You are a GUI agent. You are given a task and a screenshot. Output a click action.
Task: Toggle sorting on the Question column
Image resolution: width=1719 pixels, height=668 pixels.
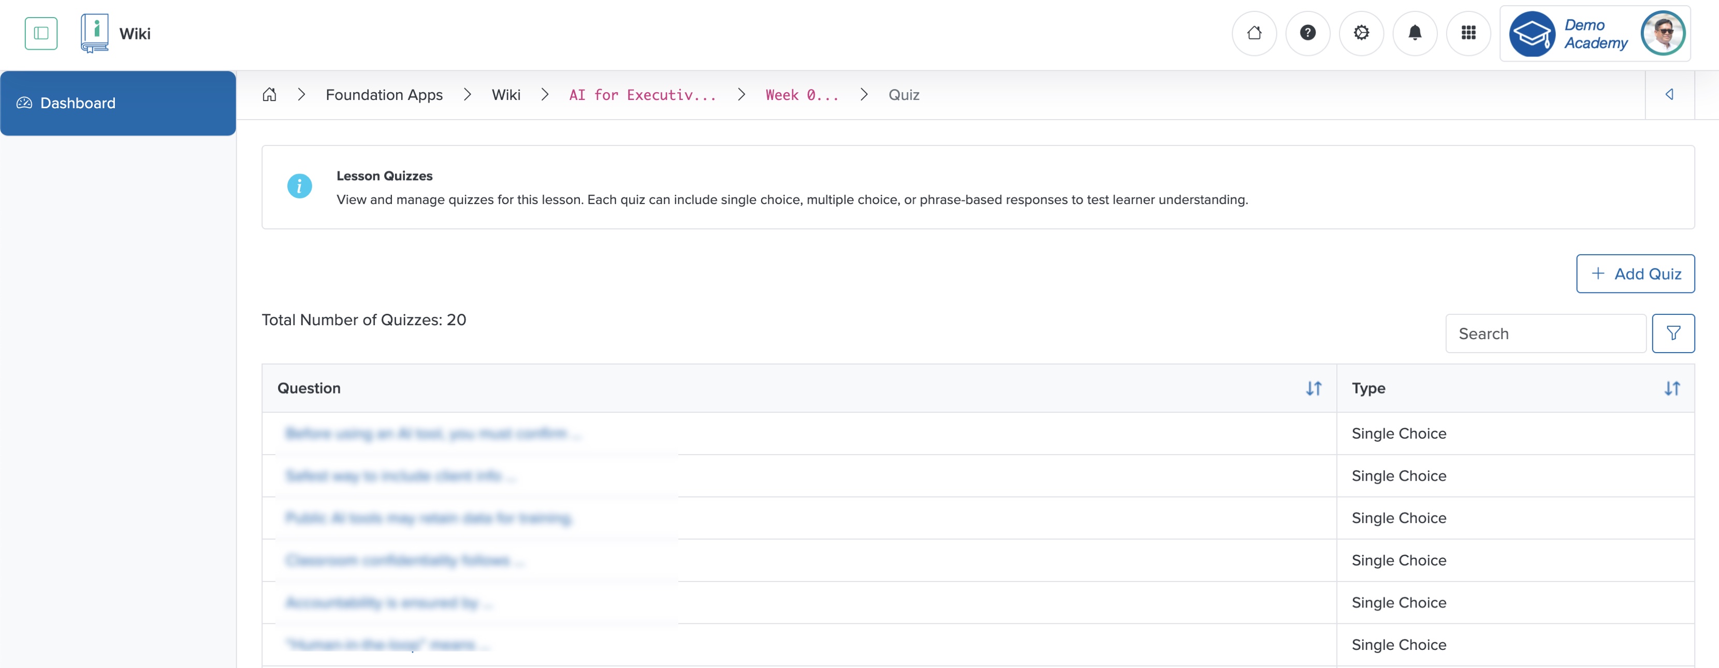1313,388
